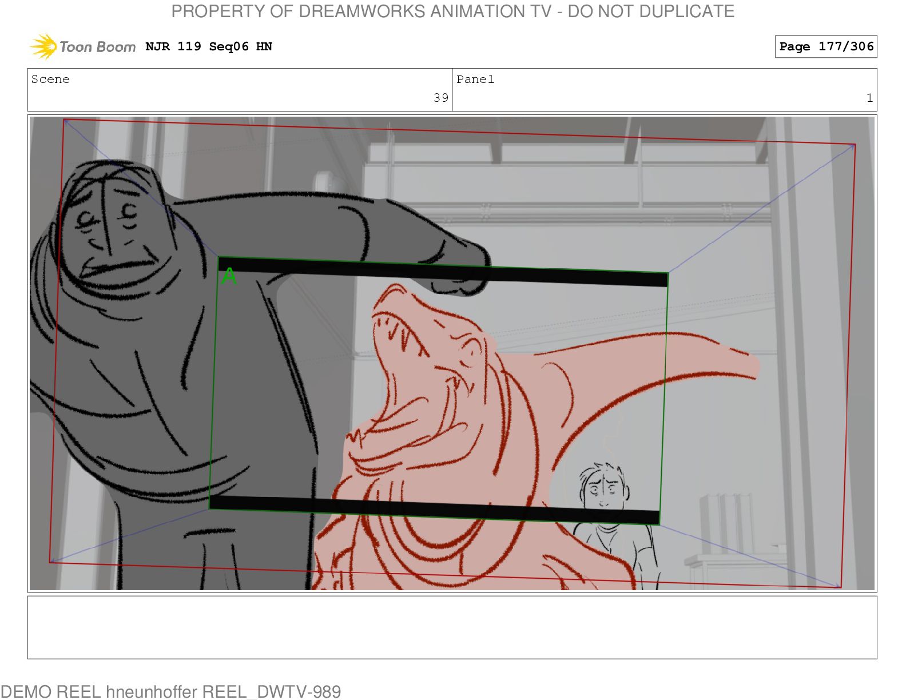Click the storyboard panel artwork thumbnail

(x=452, y=353)
